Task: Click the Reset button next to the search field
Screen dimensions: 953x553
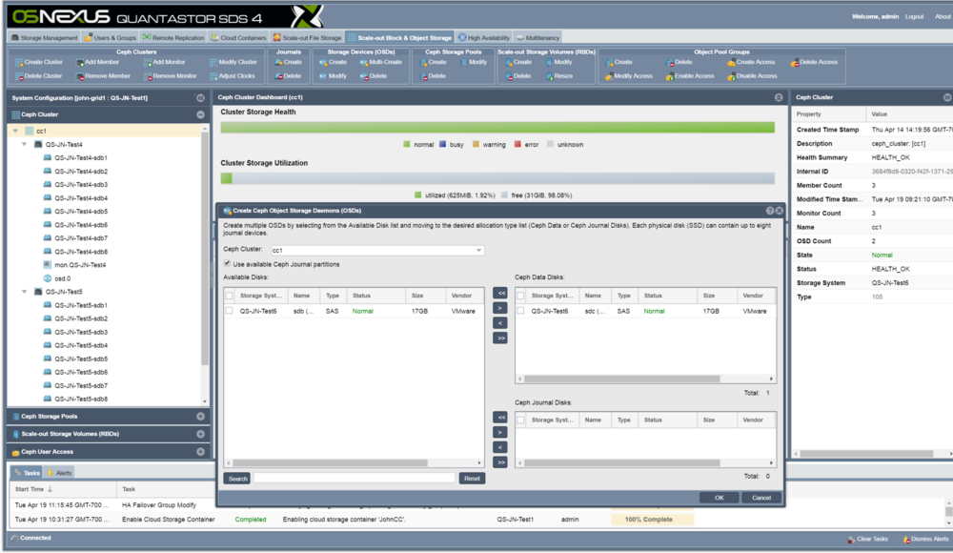Action: pyautogui.click(x=472, y=479)
